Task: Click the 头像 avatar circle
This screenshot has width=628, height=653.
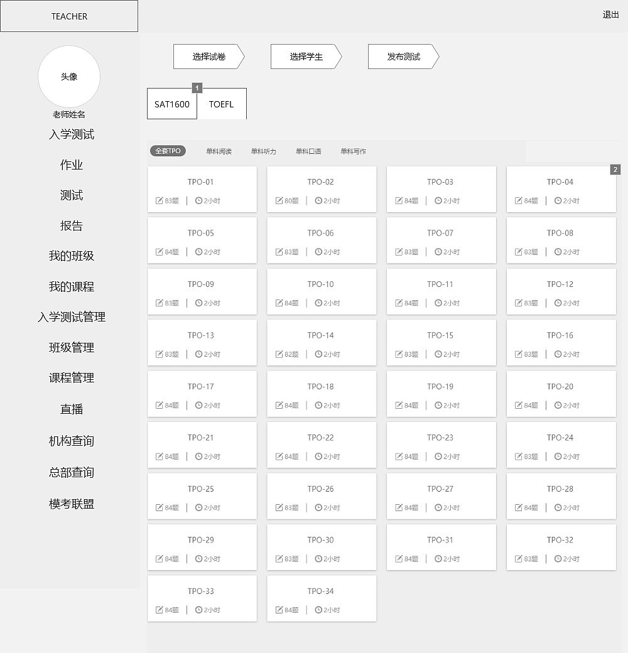Action: coord(69,77)
